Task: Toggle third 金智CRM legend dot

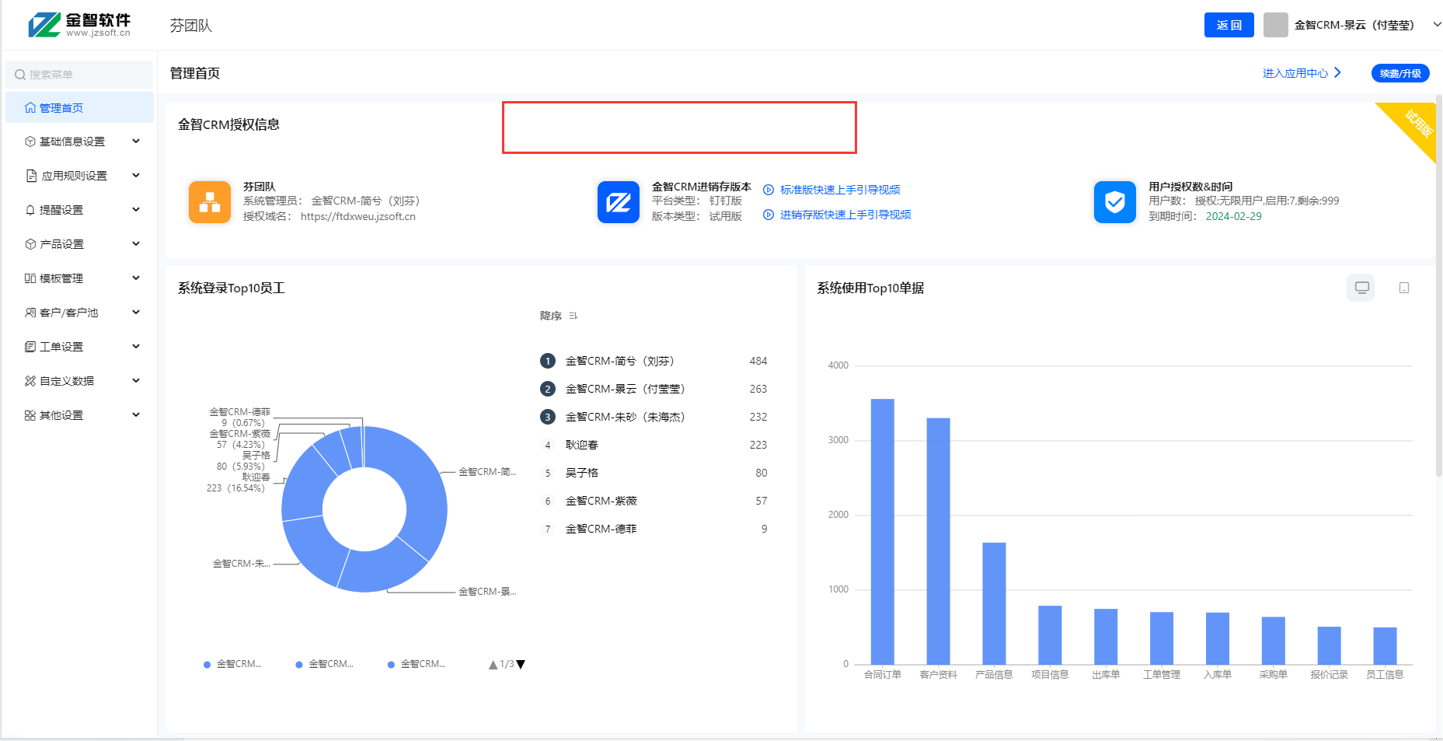Action: (391, 665)
